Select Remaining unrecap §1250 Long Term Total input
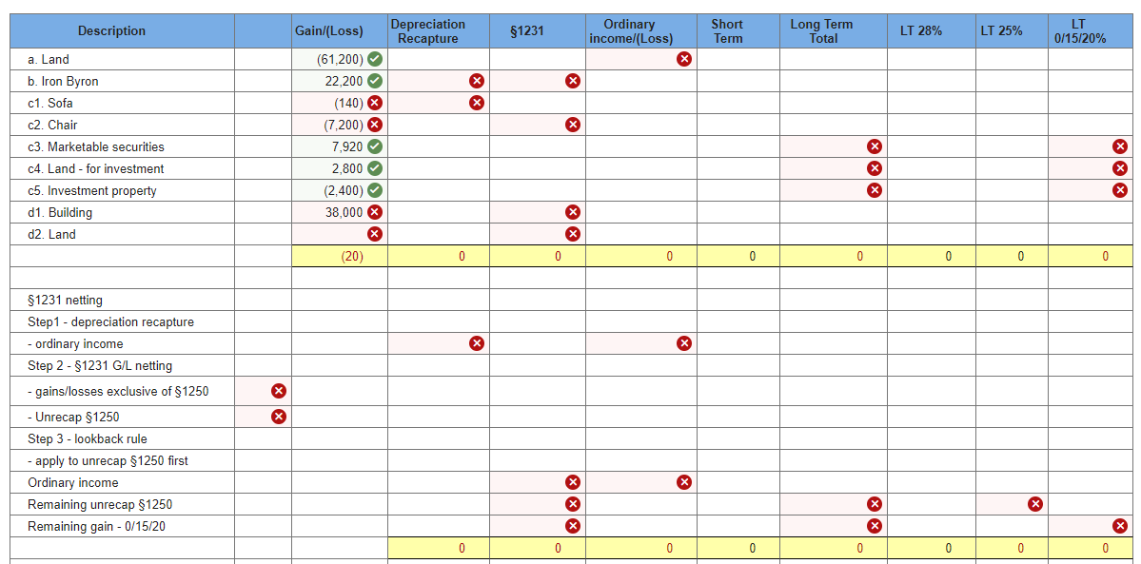The width and height of the screenshot is (1141, 564). click(x=834, y=503)
